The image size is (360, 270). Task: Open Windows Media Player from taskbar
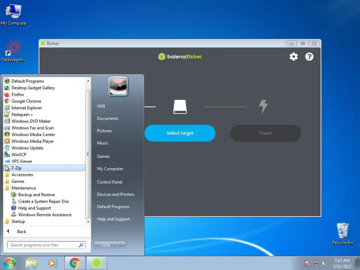point(53,263)
